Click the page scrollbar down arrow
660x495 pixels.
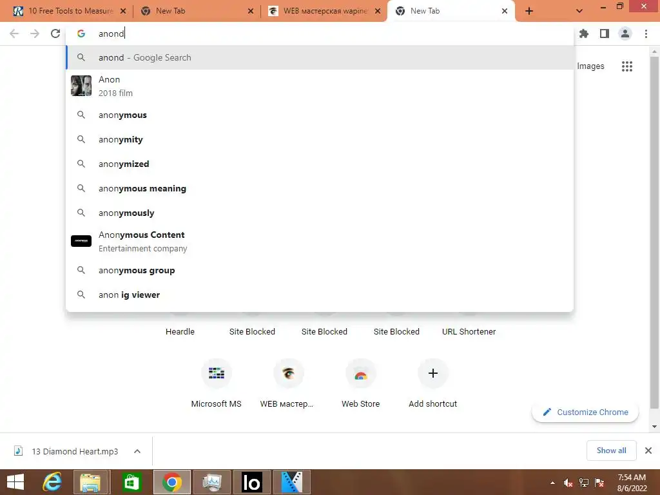pyautogui.click(x=654, y=427)
